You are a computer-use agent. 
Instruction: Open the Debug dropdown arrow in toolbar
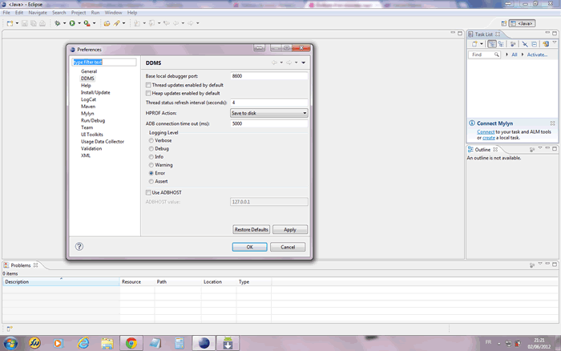[x=64, y=23]
